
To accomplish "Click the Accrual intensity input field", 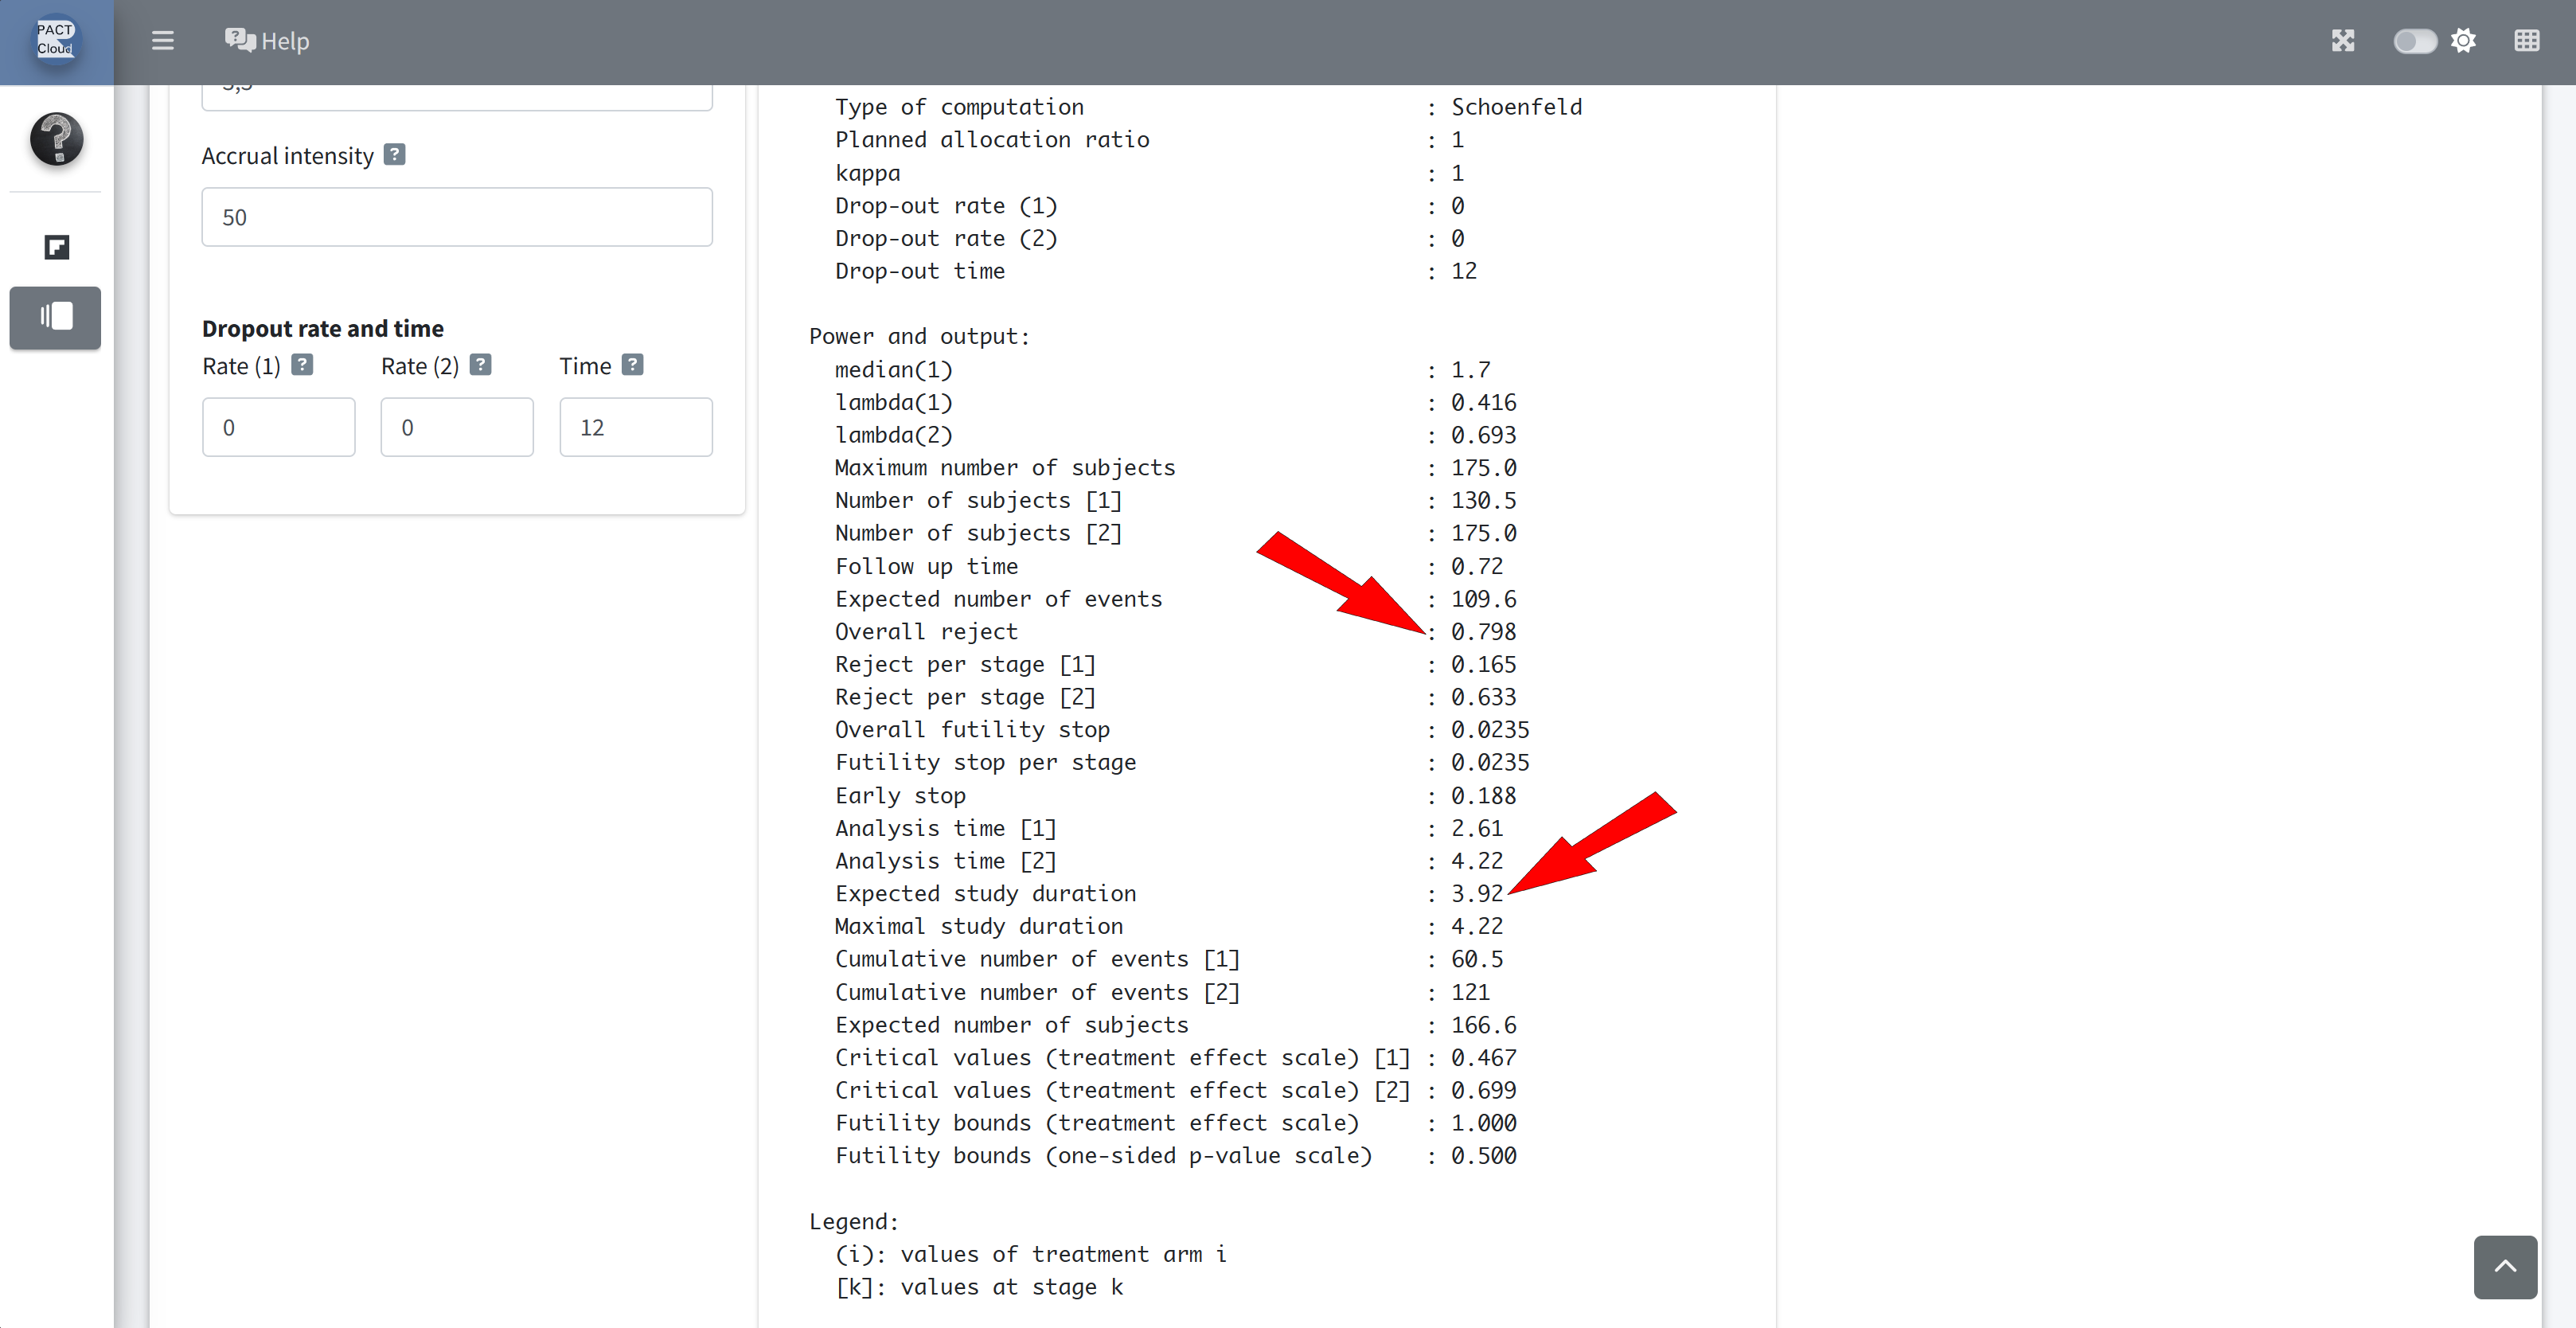I will [x=457, y=217].
